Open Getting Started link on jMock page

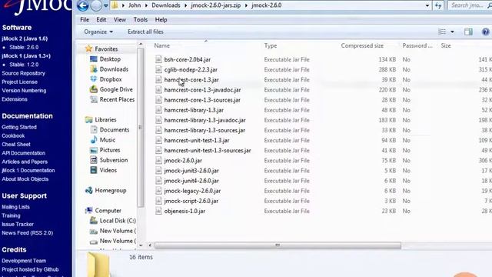(x=19, y=127)
